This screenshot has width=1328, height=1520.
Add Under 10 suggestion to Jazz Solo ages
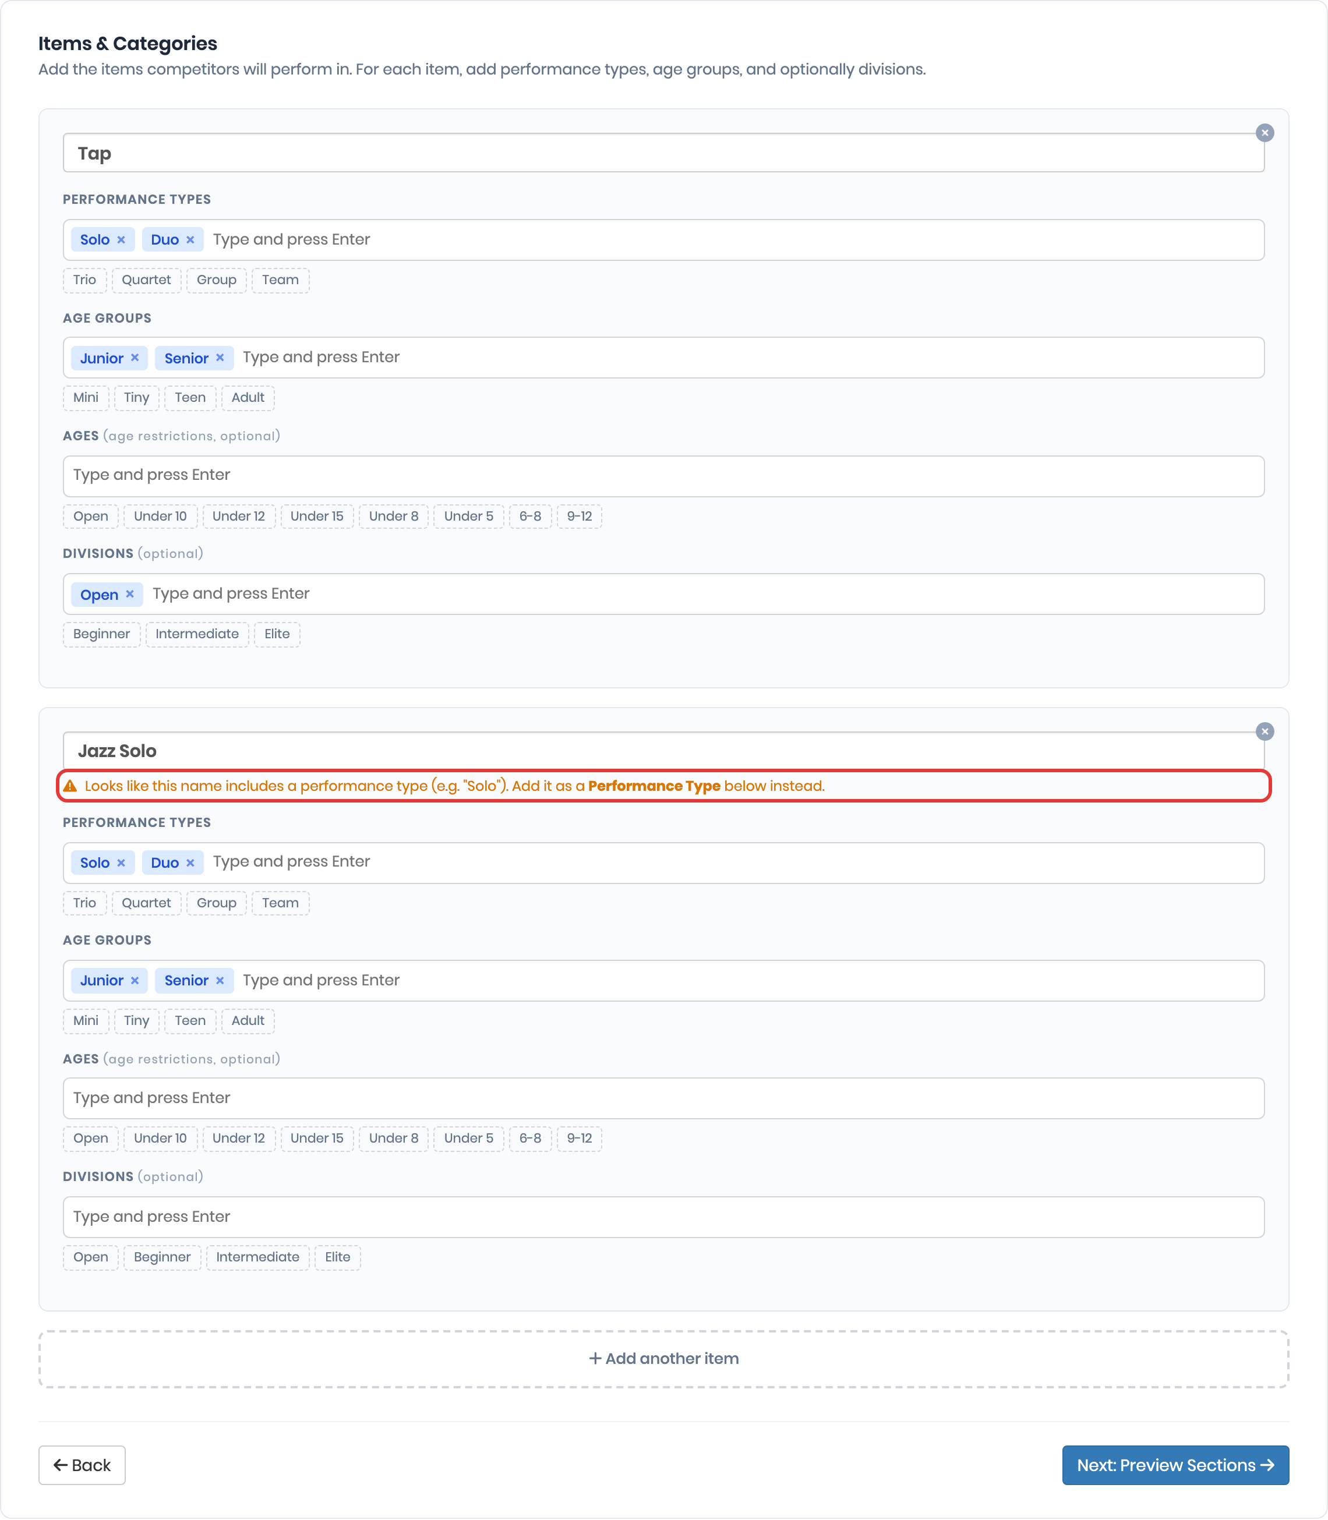pyautogui.click(x=160, y=1139)
